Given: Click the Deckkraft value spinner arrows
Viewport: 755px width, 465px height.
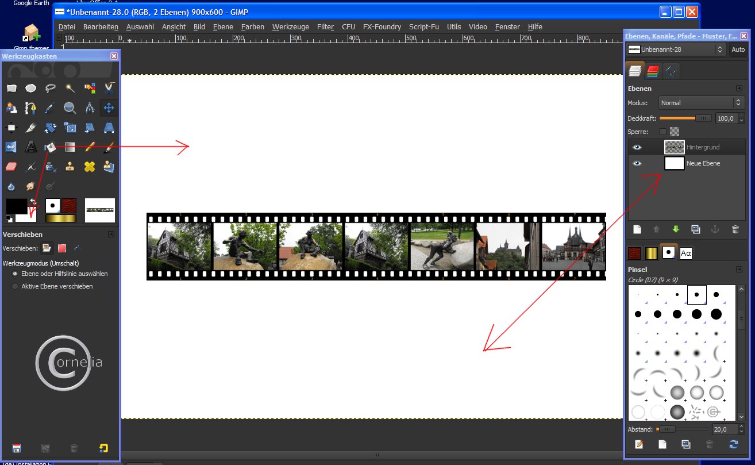Looking at the screenshot, I should tap(741, 118).
